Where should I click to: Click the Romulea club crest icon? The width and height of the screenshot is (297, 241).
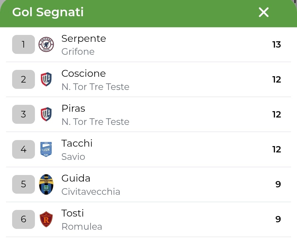click(46, 219)
